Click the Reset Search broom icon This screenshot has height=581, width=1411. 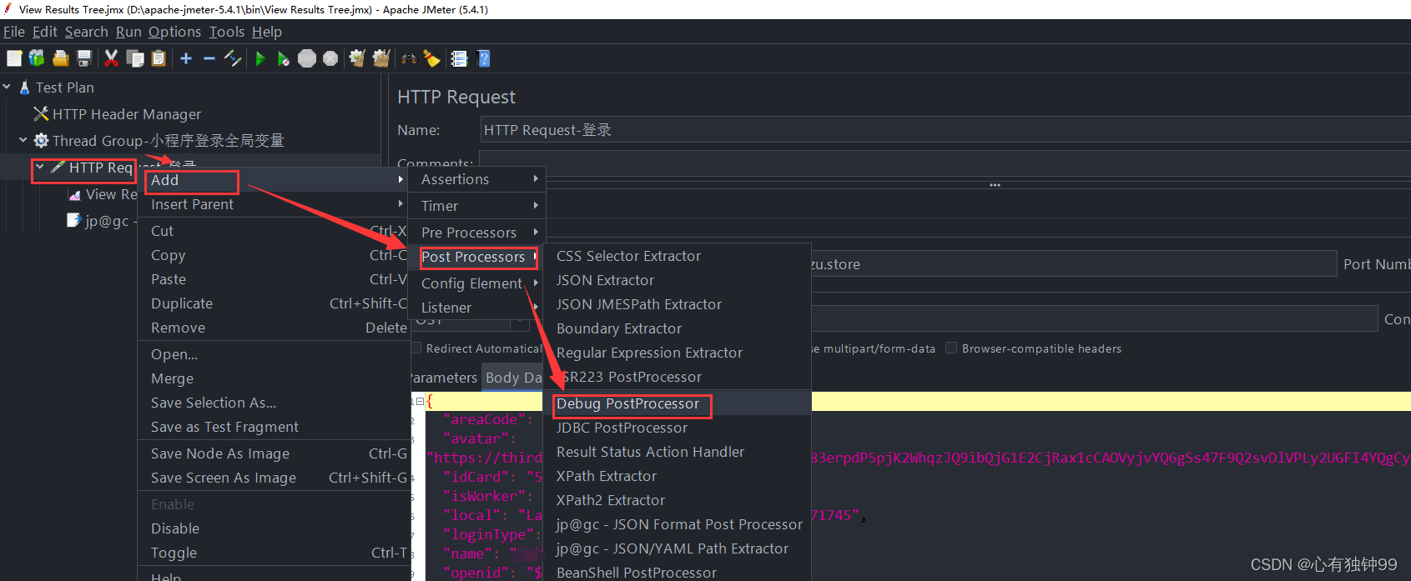tap(431, 58)
